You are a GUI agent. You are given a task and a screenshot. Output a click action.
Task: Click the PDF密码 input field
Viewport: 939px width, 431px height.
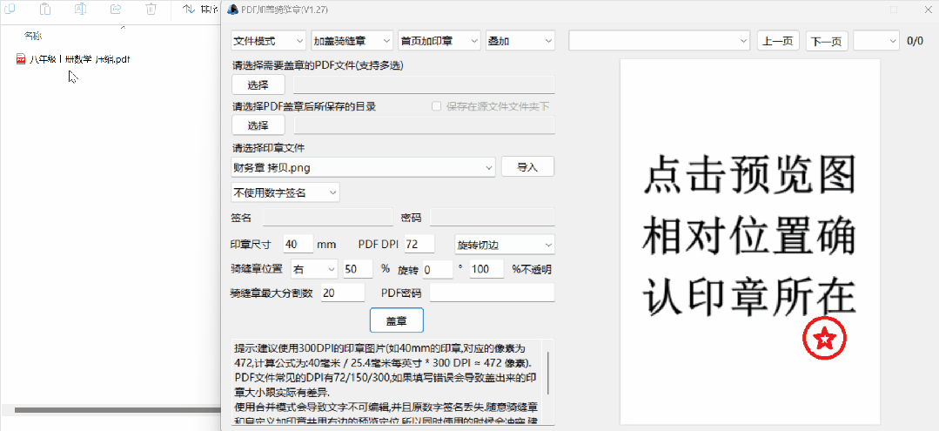point(493,293)
